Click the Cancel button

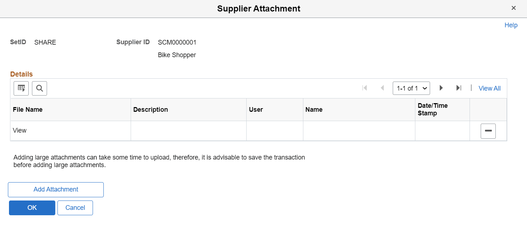point(75,208)
